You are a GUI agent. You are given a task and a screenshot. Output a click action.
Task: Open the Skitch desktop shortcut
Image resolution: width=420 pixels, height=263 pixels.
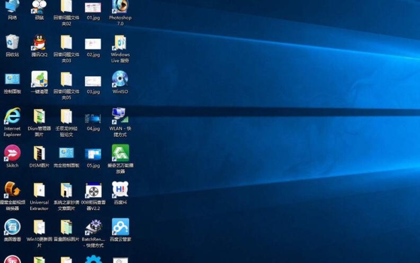(12, 153)
